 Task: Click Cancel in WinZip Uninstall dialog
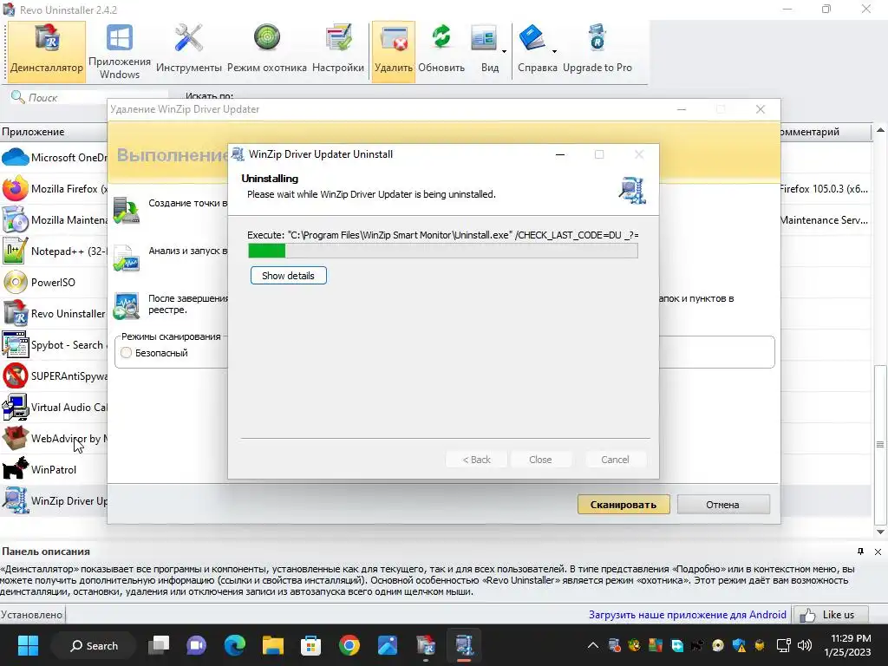pos(615,460)
